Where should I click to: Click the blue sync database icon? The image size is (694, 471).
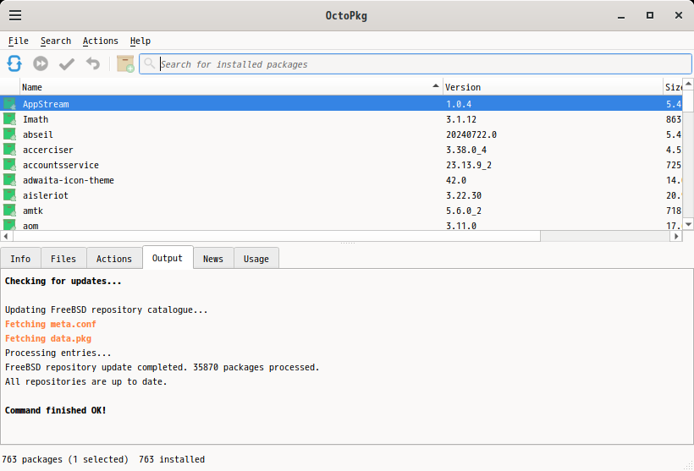click(x=14, y=63)
